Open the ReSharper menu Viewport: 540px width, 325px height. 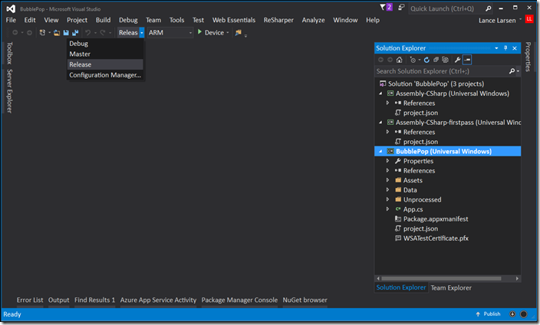(x=278, y=20)
